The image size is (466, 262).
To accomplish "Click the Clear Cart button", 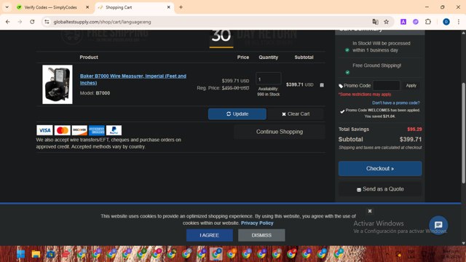I will (296, 114).
